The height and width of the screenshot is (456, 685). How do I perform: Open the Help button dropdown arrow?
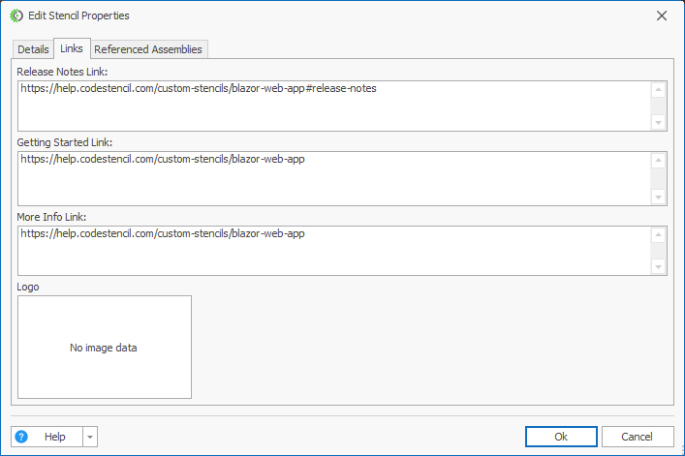(x=89, y=437)
